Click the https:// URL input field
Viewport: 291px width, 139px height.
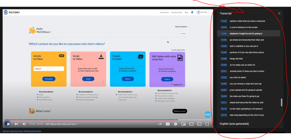[49, 69]
